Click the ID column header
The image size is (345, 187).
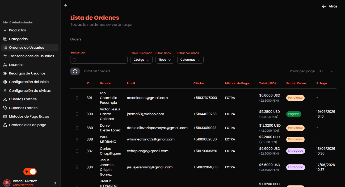[x=88, y=83]
